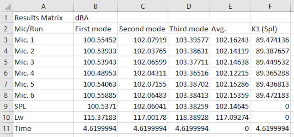The width and height of the screenshot is (294, 137).
Task: Click cell with value 102.12215
Action: 230,73
